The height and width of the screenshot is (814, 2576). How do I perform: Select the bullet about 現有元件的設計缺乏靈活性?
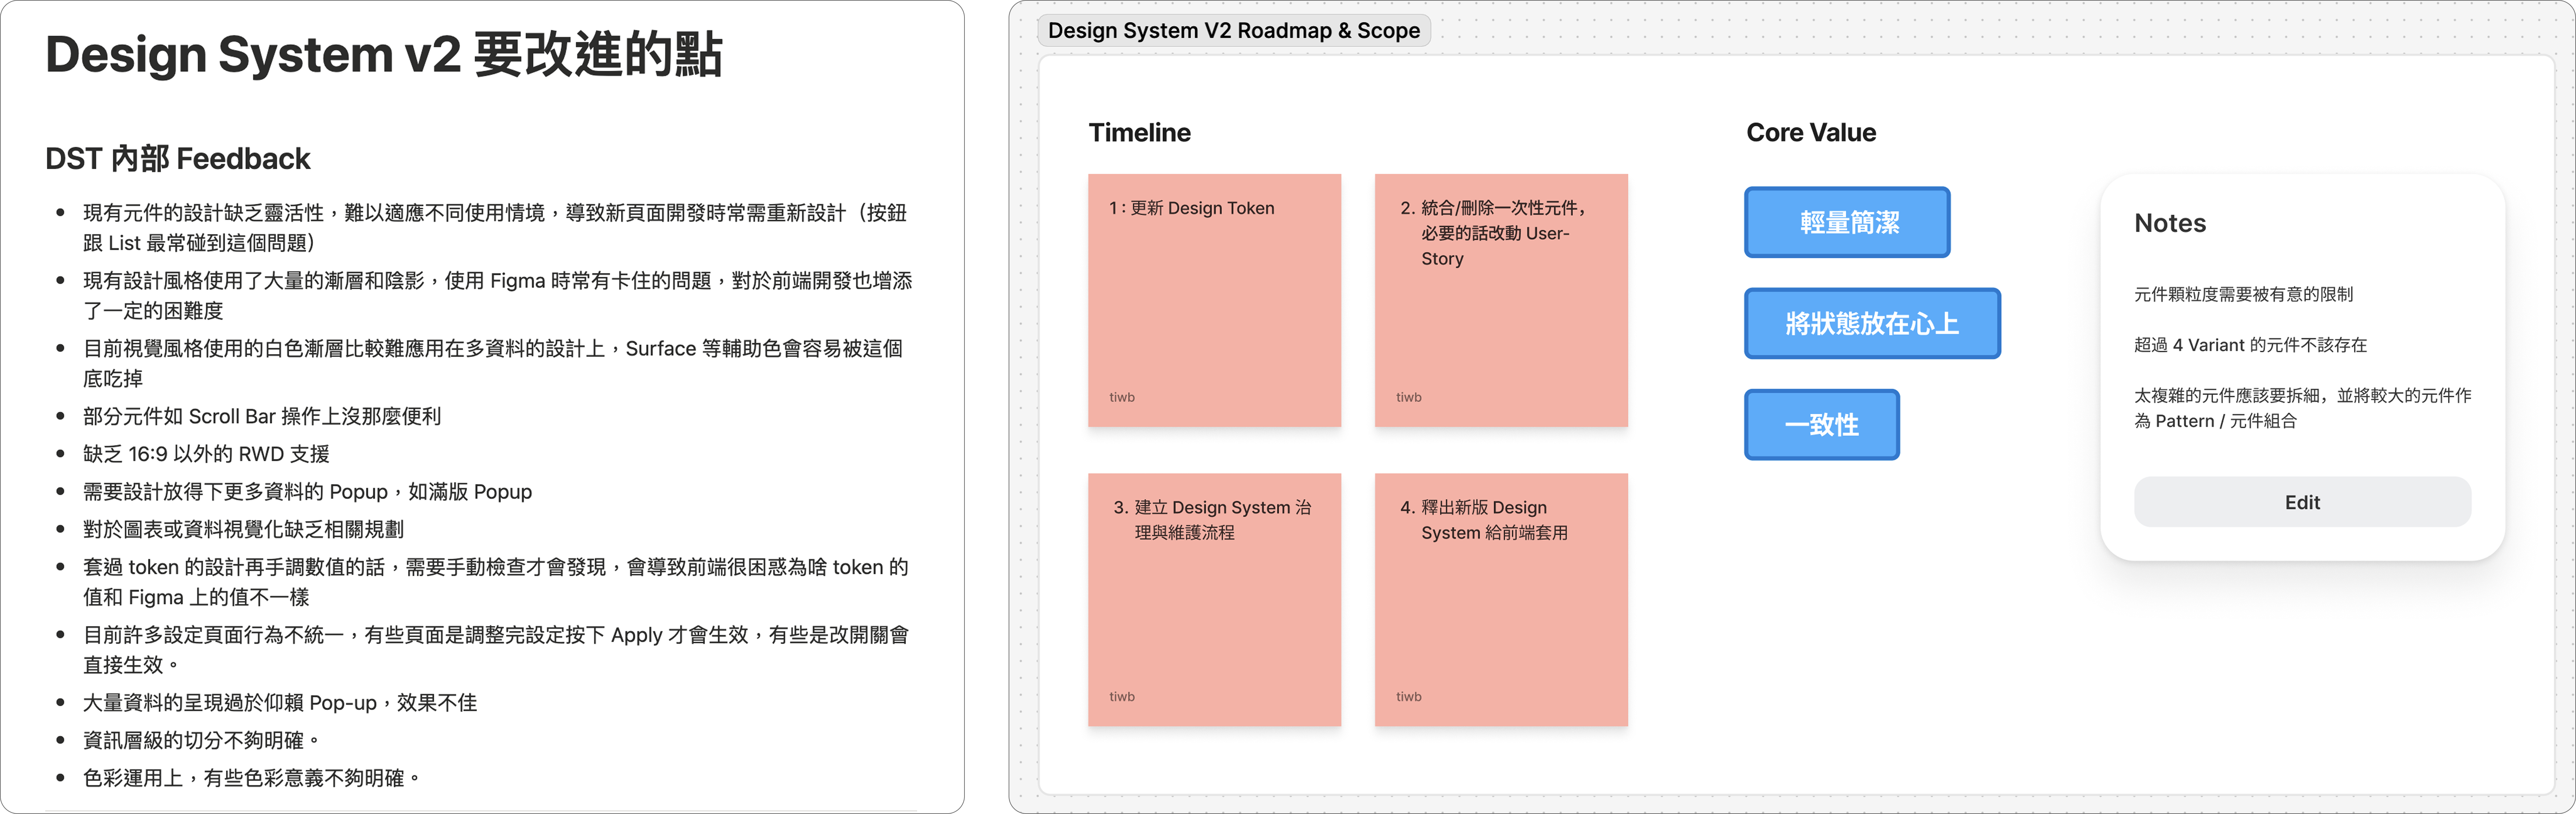[495, 228]
